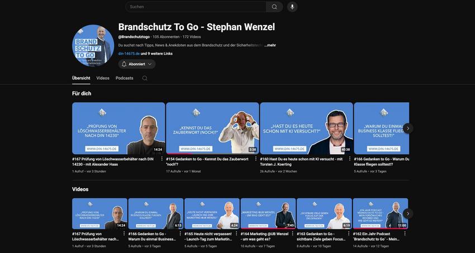Image resolution: width=475 pixels, height=253 pixels.
Task: Open the din-14675.de link
Action: 129,54
